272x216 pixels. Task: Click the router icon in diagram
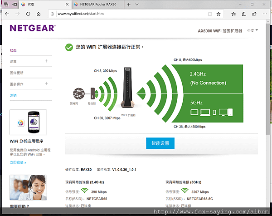(x=92, y=93)
